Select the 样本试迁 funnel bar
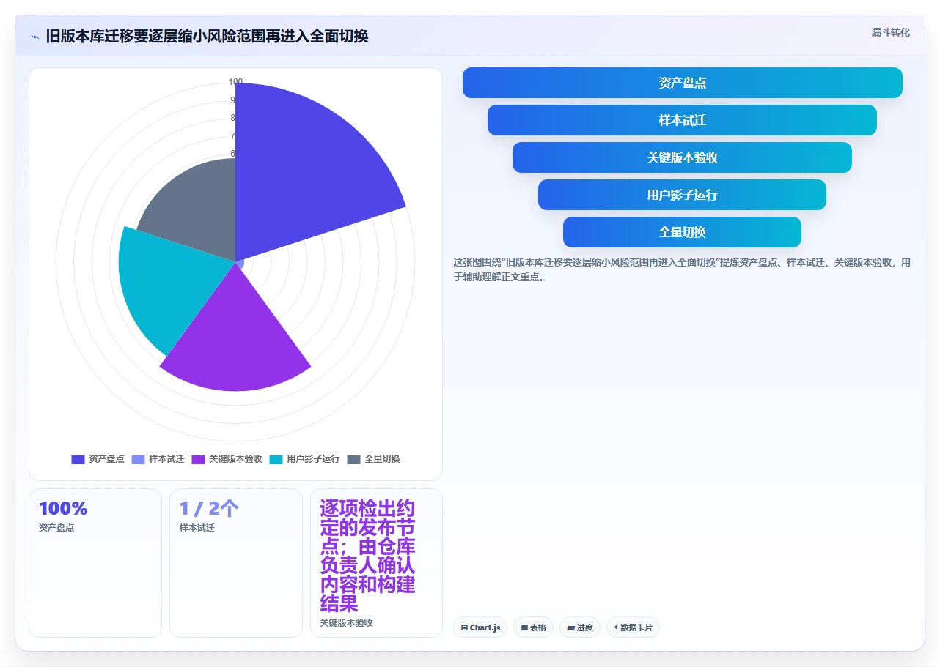940x667 pixels. point(682,120)
